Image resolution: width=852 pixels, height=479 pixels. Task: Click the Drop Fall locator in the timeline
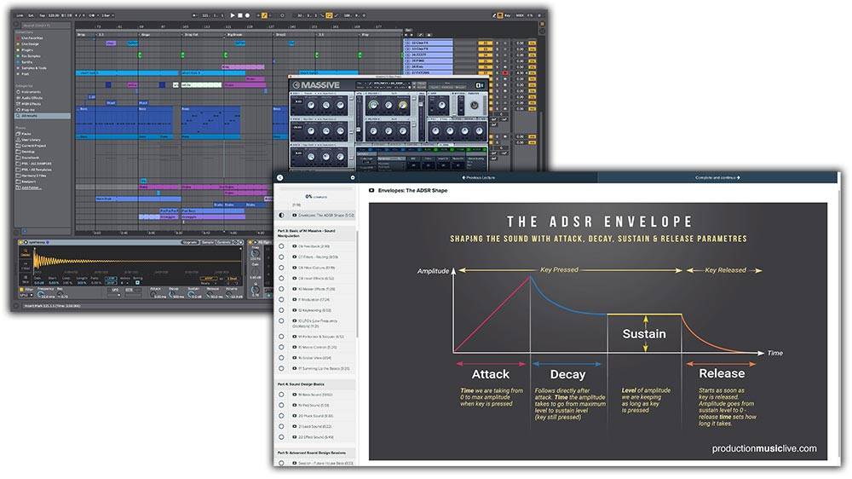pos(191,35)
